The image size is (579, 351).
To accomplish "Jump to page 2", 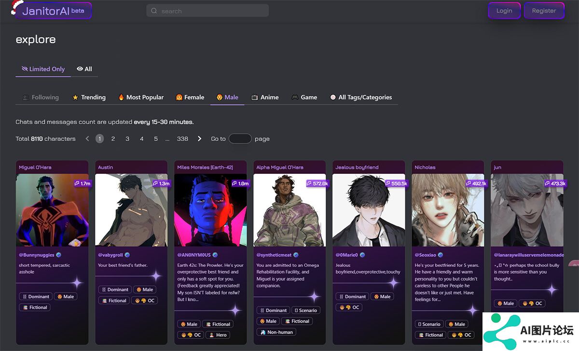I will tap(113, 139).
